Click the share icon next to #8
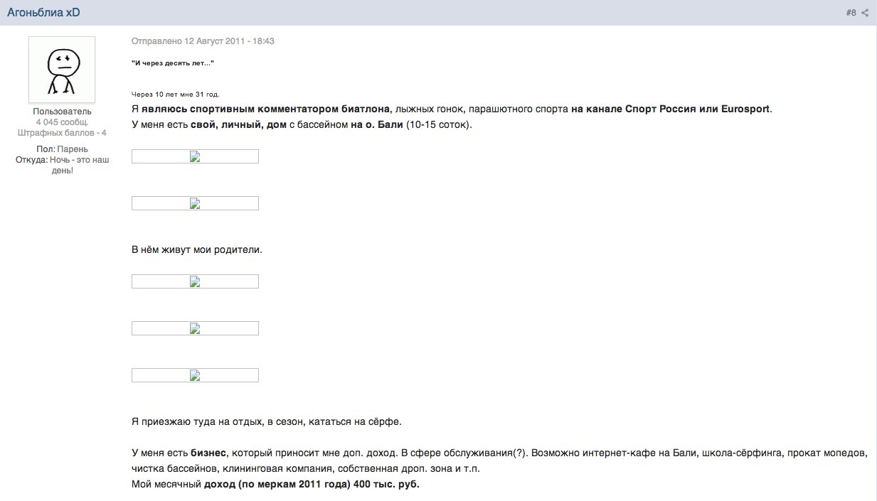The image size is (877, 501). [865, 13]
